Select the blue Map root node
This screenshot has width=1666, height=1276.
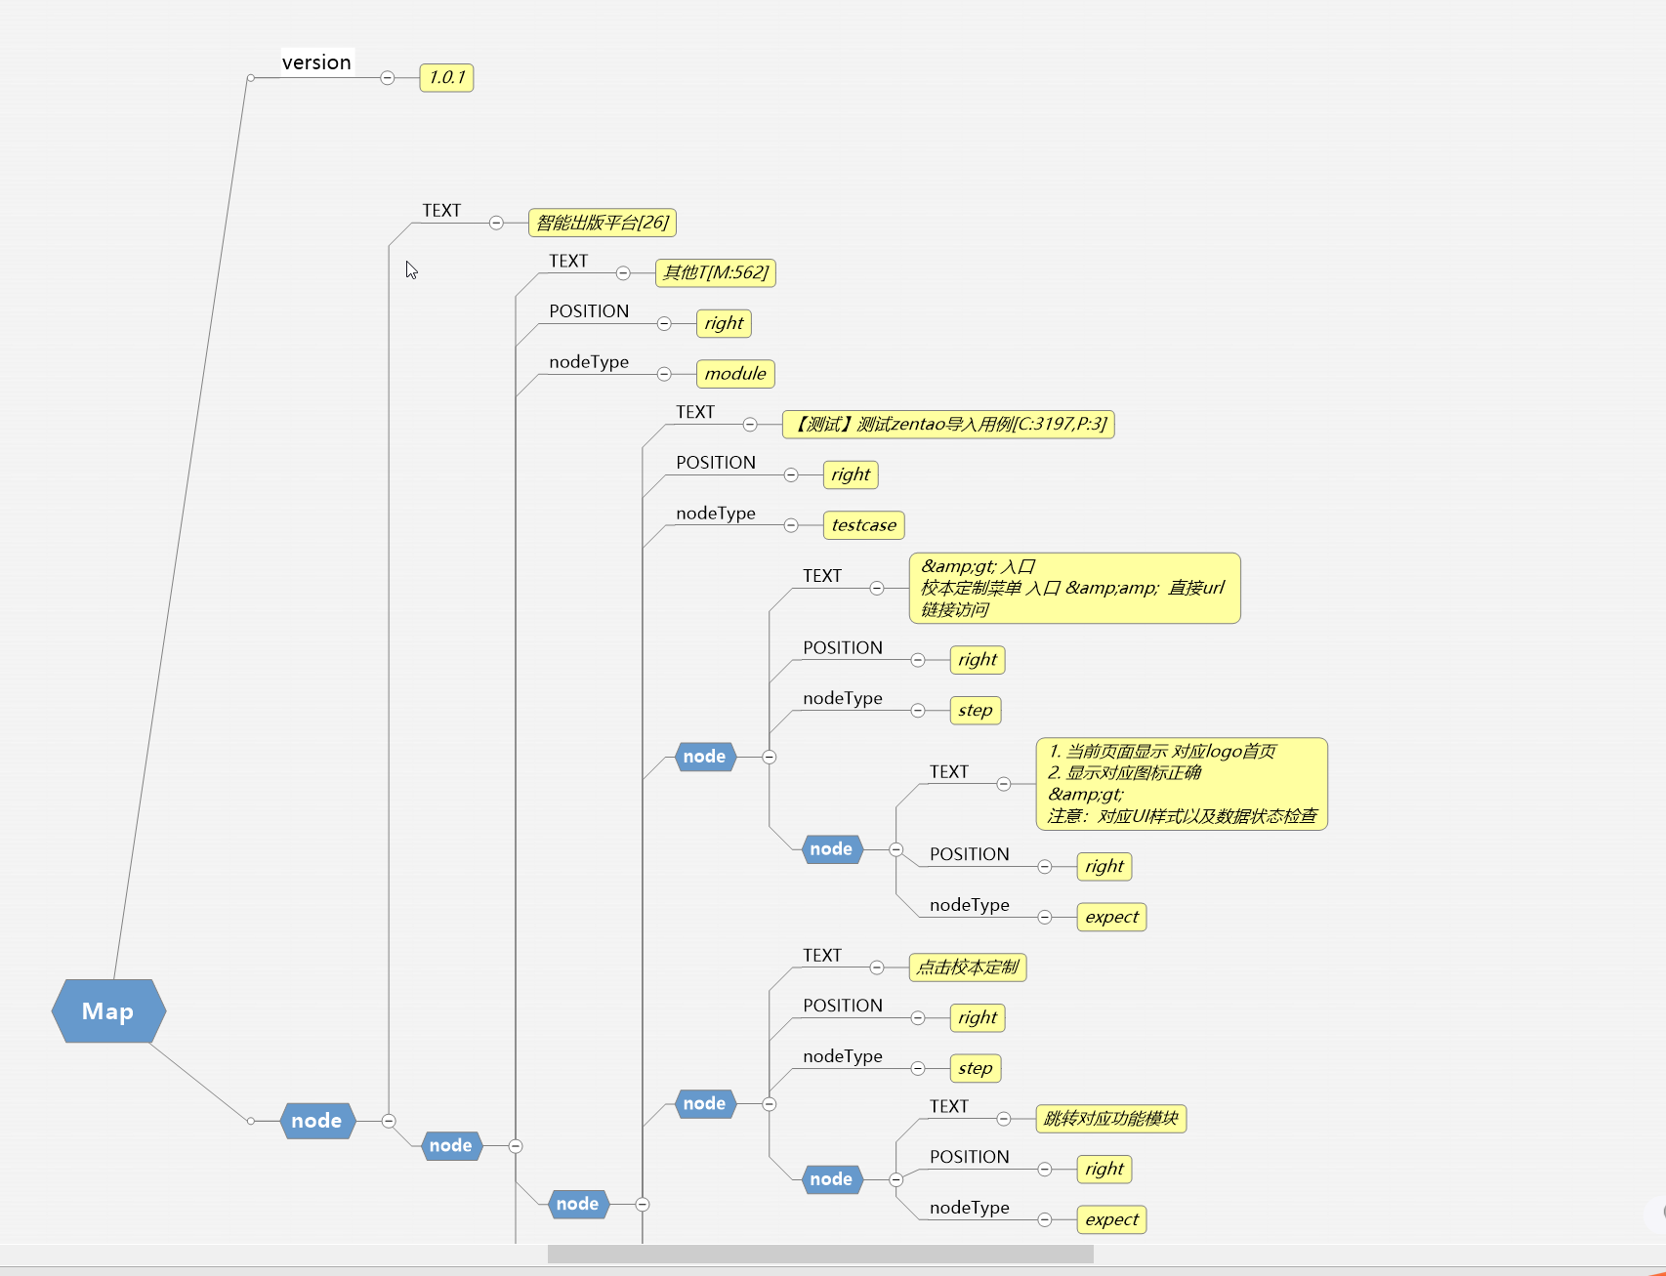coord(108,1011)
